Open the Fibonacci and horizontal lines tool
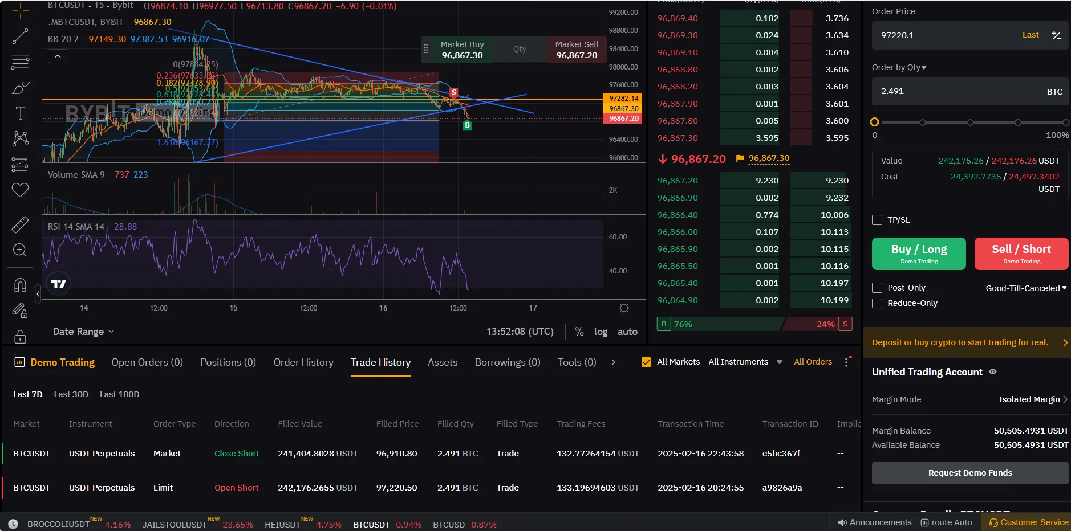Screen dimensions: 1071x531 pos(20,62)
